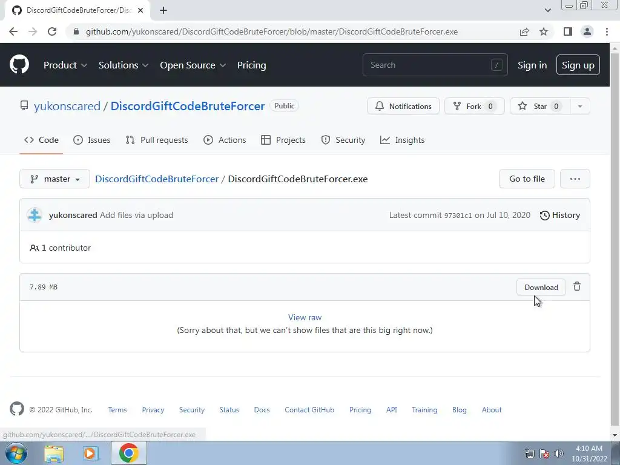
Task: Open the star list dropdown arrow
Action: click(579, 106)
